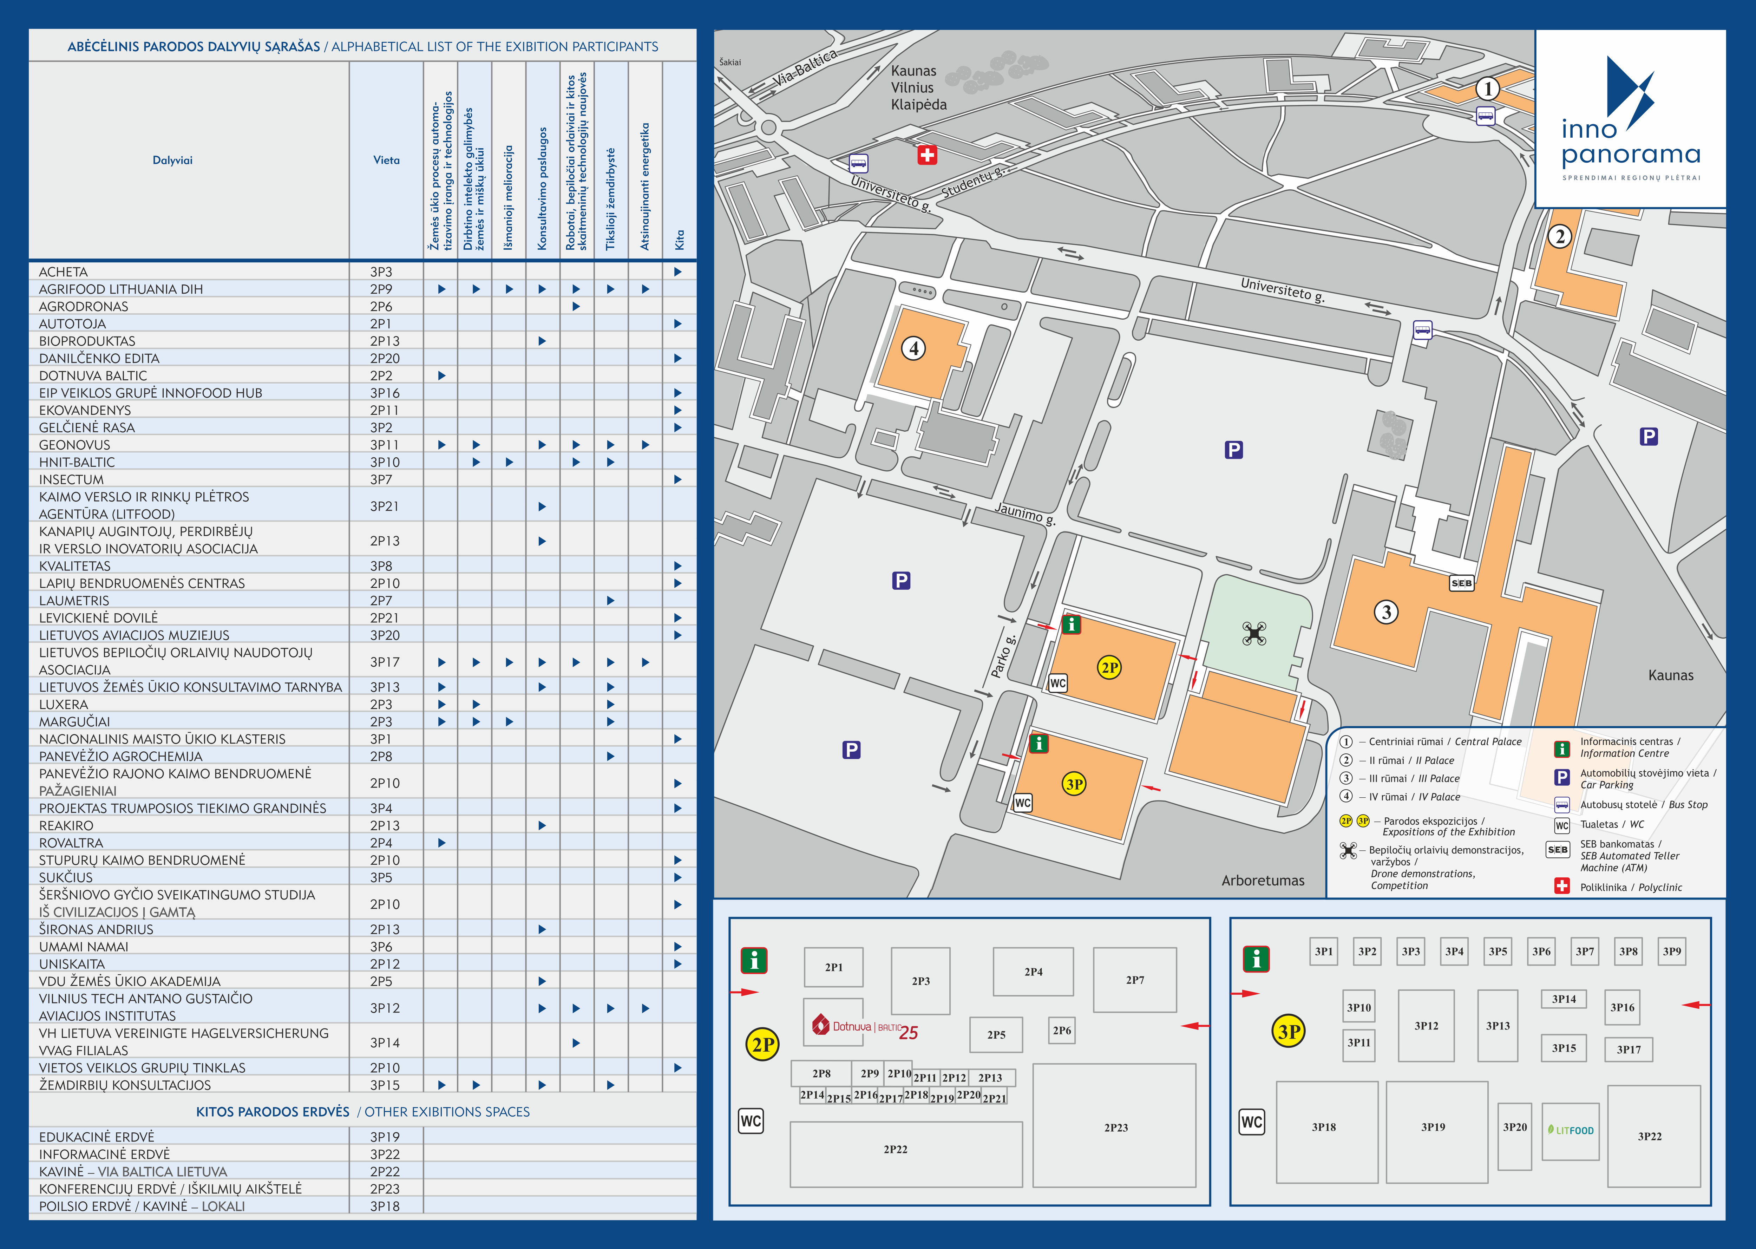The image size is (1756, 1249).
Task: Click the inno panorama logo
Action: pos(1631,118)
